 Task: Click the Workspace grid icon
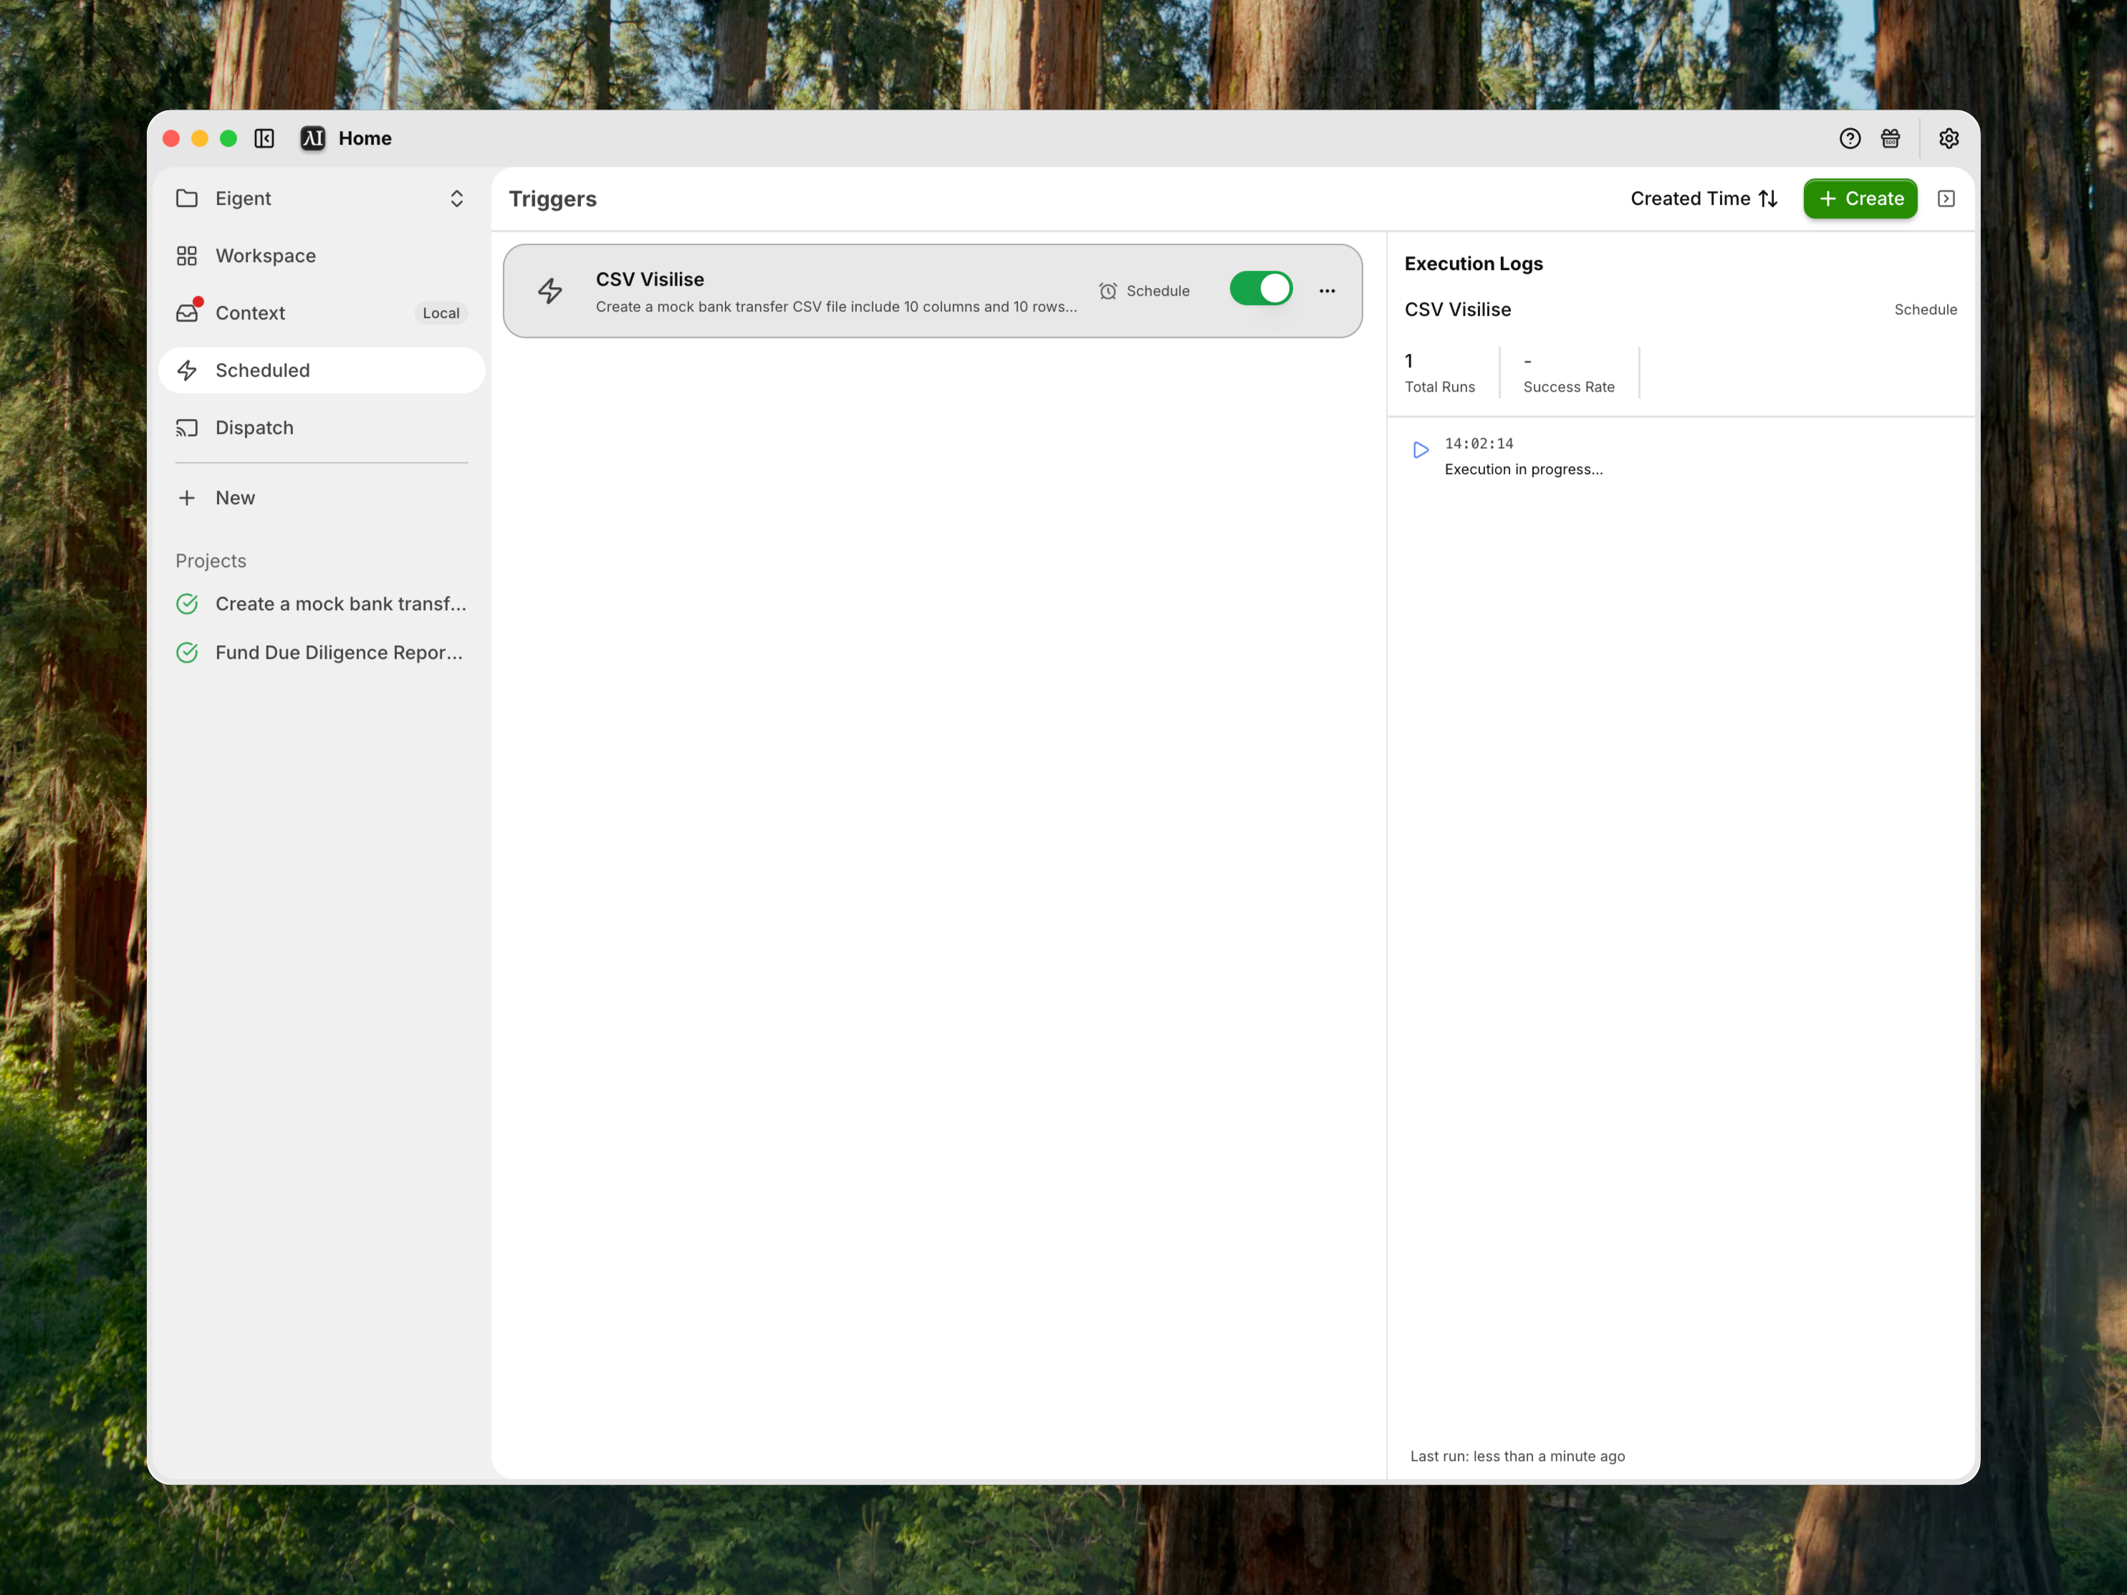tap(188, 256)
